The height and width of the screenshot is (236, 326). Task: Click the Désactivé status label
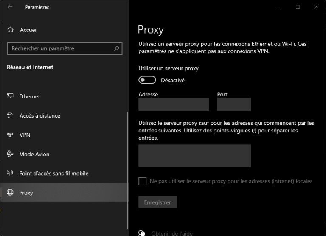click(173, 81)
